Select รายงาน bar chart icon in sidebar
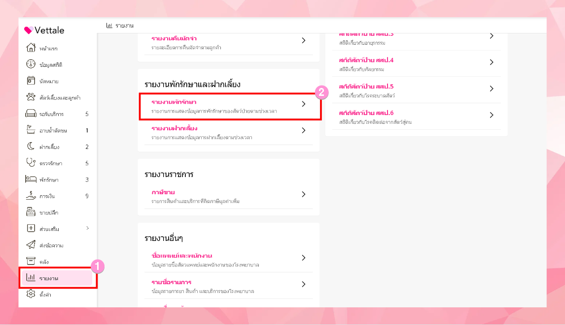565x325 pixels. 31,277
